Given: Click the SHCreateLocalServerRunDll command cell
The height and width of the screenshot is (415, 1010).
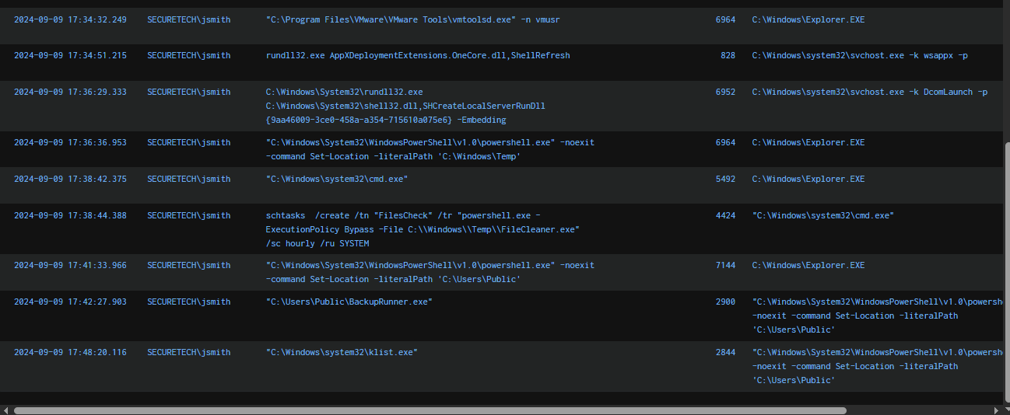Looking at the screenshot, I should pos(405,106).
